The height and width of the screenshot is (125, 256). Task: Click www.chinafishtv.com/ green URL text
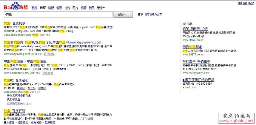16,73
